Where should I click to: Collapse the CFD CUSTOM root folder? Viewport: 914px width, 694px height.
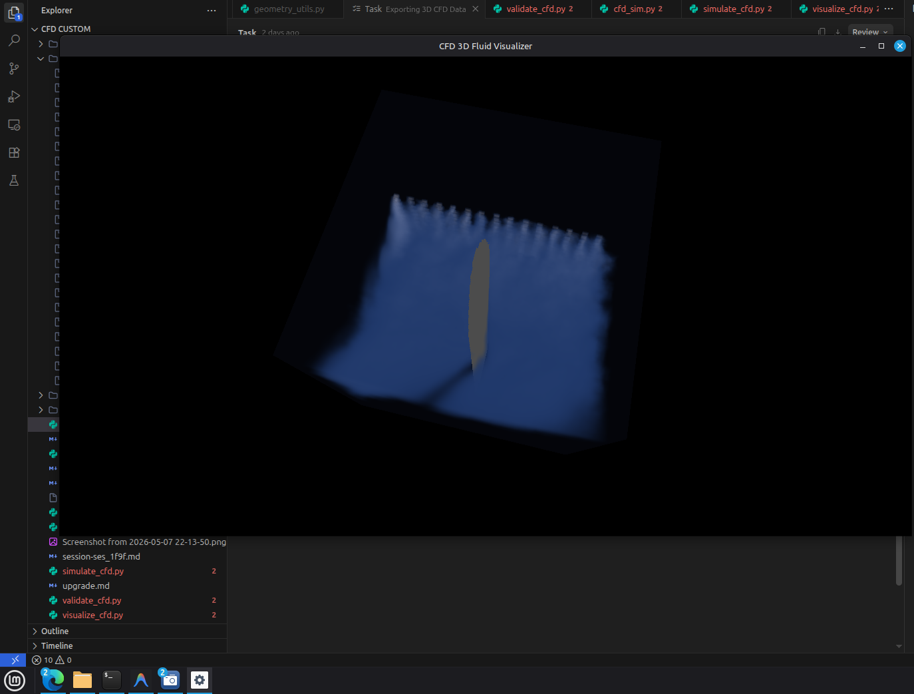pos(35,29)
